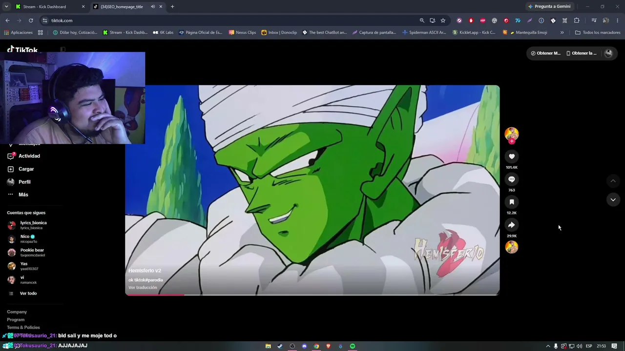Open TikTok profile avatar in top right
The width and height of the screenshot is (625, 351).
pos(608,53)
